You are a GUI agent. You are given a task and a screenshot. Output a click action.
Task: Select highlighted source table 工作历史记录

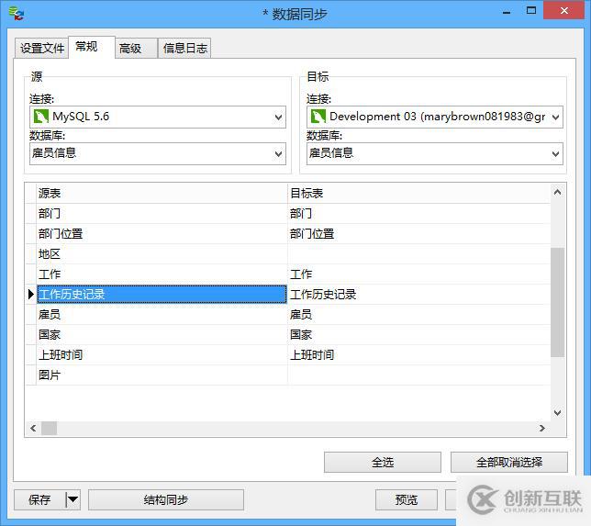(x=162, y=294)
